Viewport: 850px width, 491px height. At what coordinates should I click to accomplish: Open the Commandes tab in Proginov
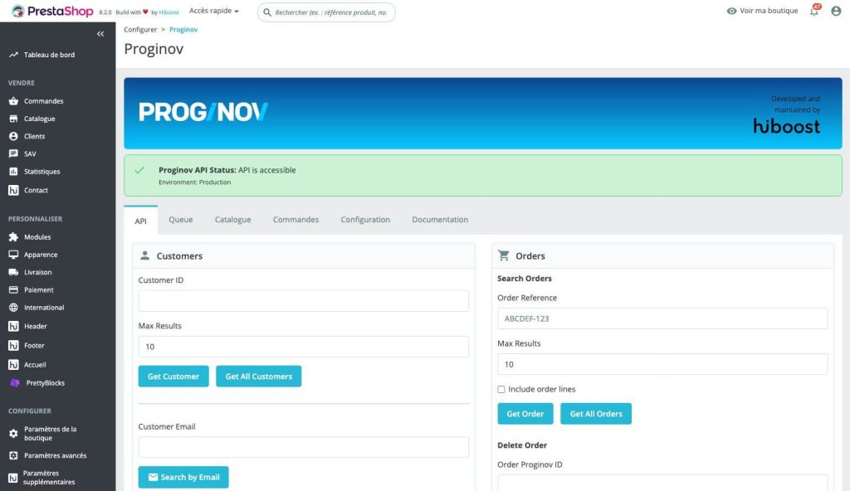tap(296, 220)
